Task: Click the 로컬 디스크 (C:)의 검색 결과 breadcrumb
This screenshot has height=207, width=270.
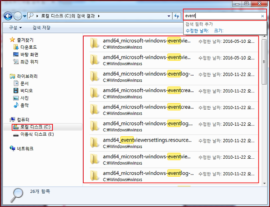Action: click(x=68, y=16)
